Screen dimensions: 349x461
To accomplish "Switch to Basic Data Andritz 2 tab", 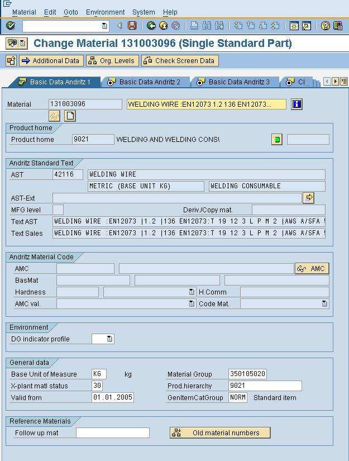I will pos(145,82).
